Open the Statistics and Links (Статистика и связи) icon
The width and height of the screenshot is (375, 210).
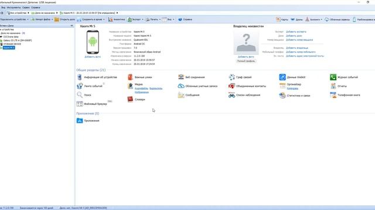click(x=282, y=95)
